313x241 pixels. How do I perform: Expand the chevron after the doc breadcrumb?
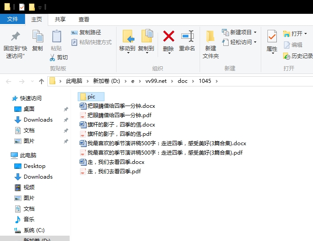point(193,81)
